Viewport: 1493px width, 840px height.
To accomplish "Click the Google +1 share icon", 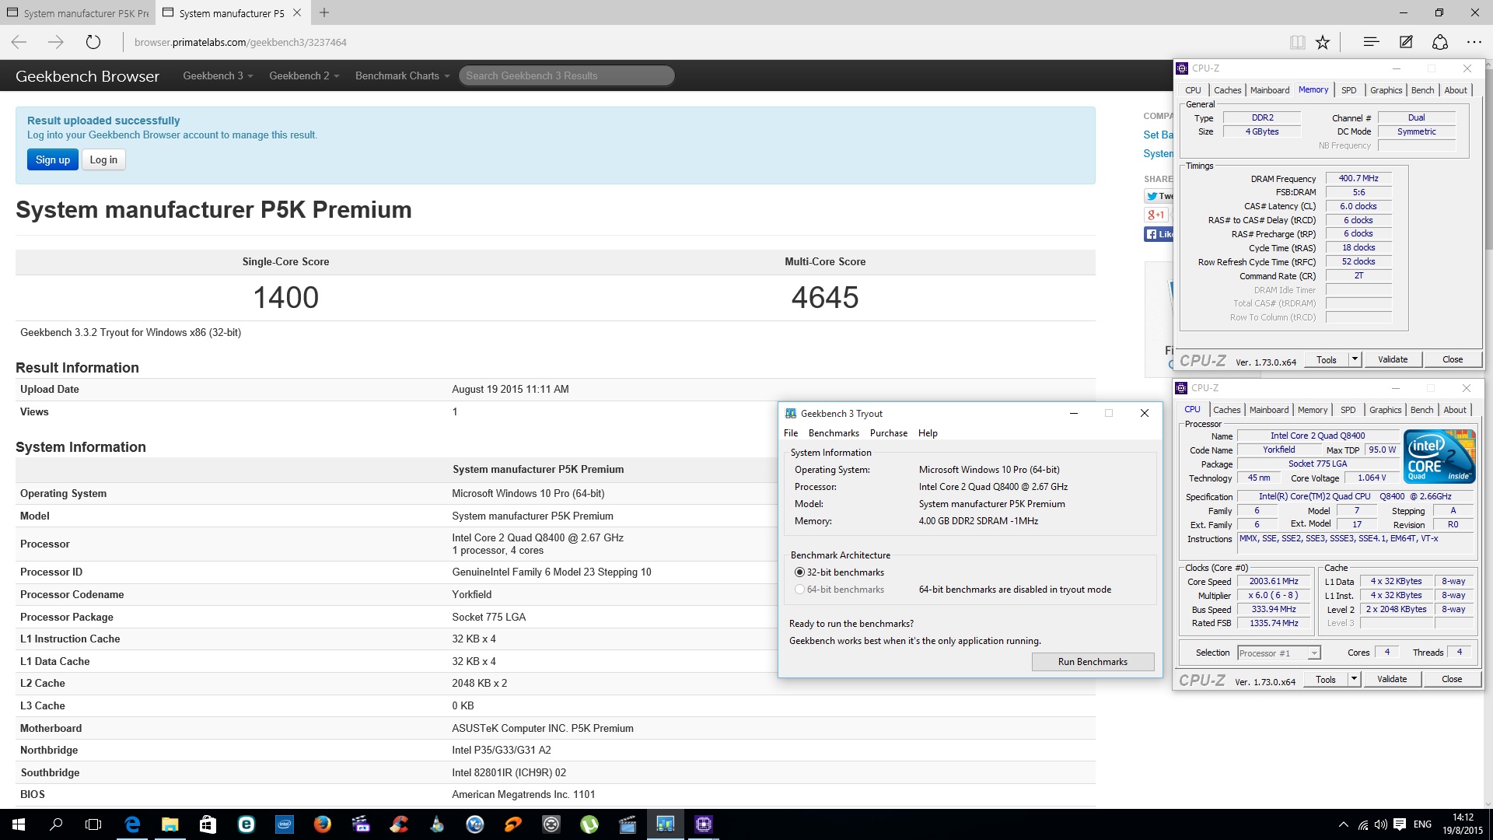I will pyautogui.click(x=1156, y=215).
